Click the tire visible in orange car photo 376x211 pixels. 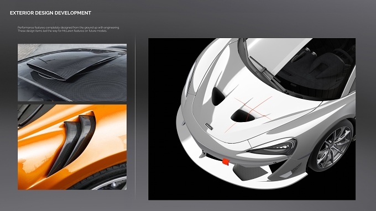pyautogui.click(x=106, y=178)
